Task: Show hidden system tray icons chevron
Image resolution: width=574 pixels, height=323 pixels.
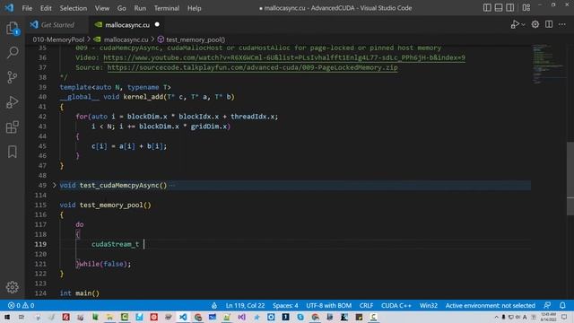Action: pyautogui.click(x=496, y=317)
